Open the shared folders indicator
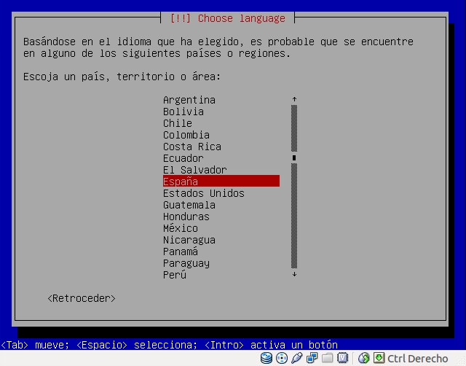Viewport: 466px width, 366px height. 327,358
